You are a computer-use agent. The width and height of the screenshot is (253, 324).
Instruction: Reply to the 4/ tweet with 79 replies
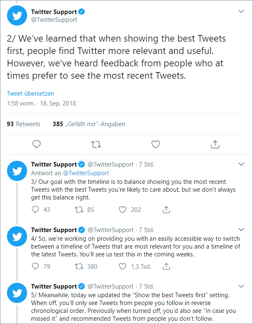(x=36, y=266)
